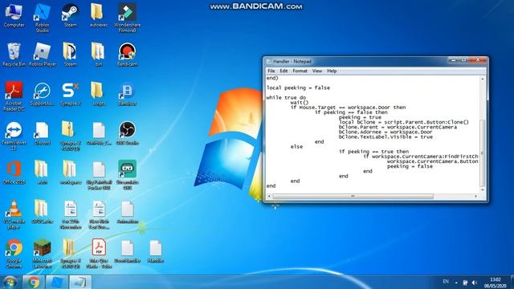
Task: Open the Help menu in Notepad
Action: [x=332, y=71]
